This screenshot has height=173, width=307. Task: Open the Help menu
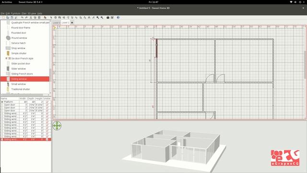[x=39, y=13]
